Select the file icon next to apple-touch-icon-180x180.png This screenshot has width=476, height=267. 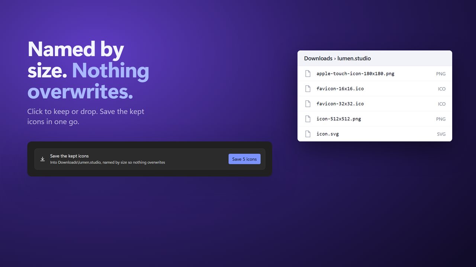(308, 73)
